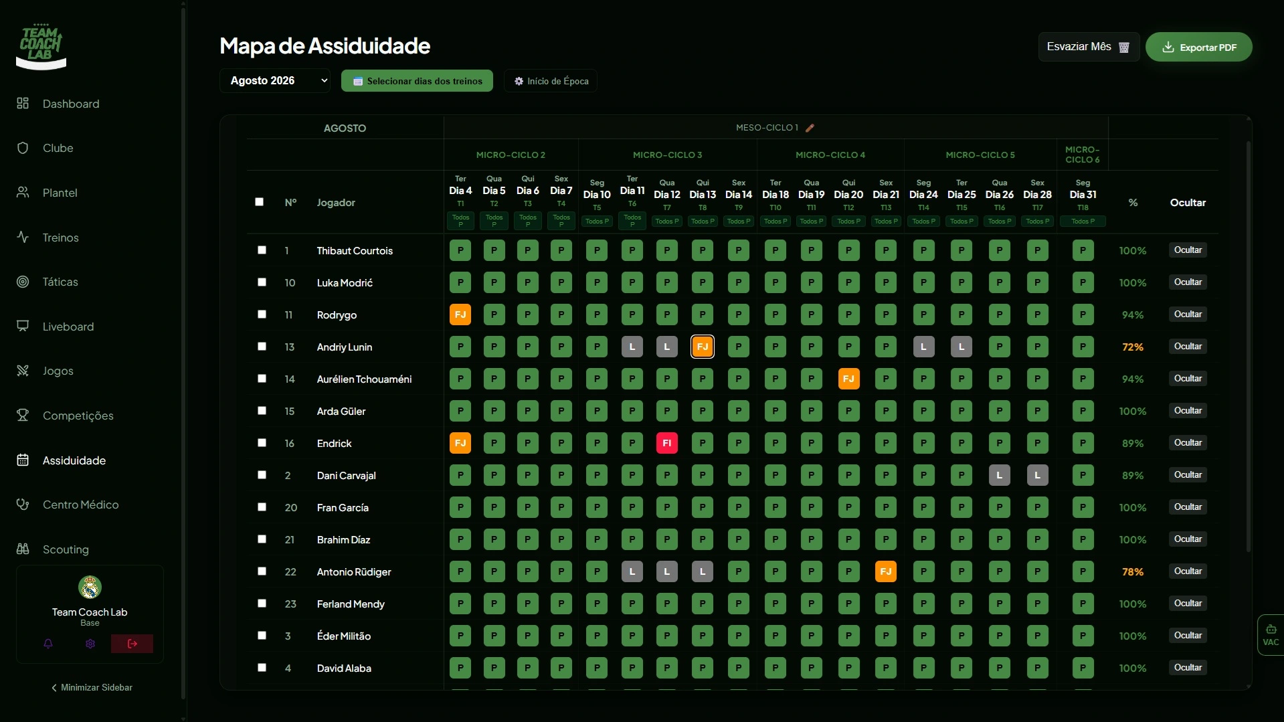Check the box for Andriy Lunin

coord(262,347)
